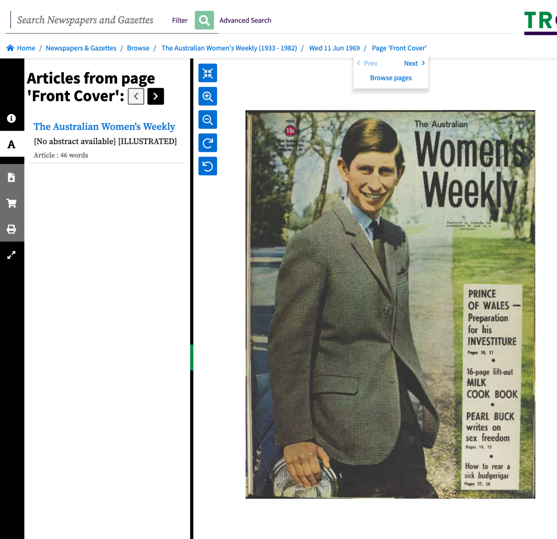The height and width of the screenshot is (539, 557).
Task: Go to the Prev page
Action: [x=367, y=63]
